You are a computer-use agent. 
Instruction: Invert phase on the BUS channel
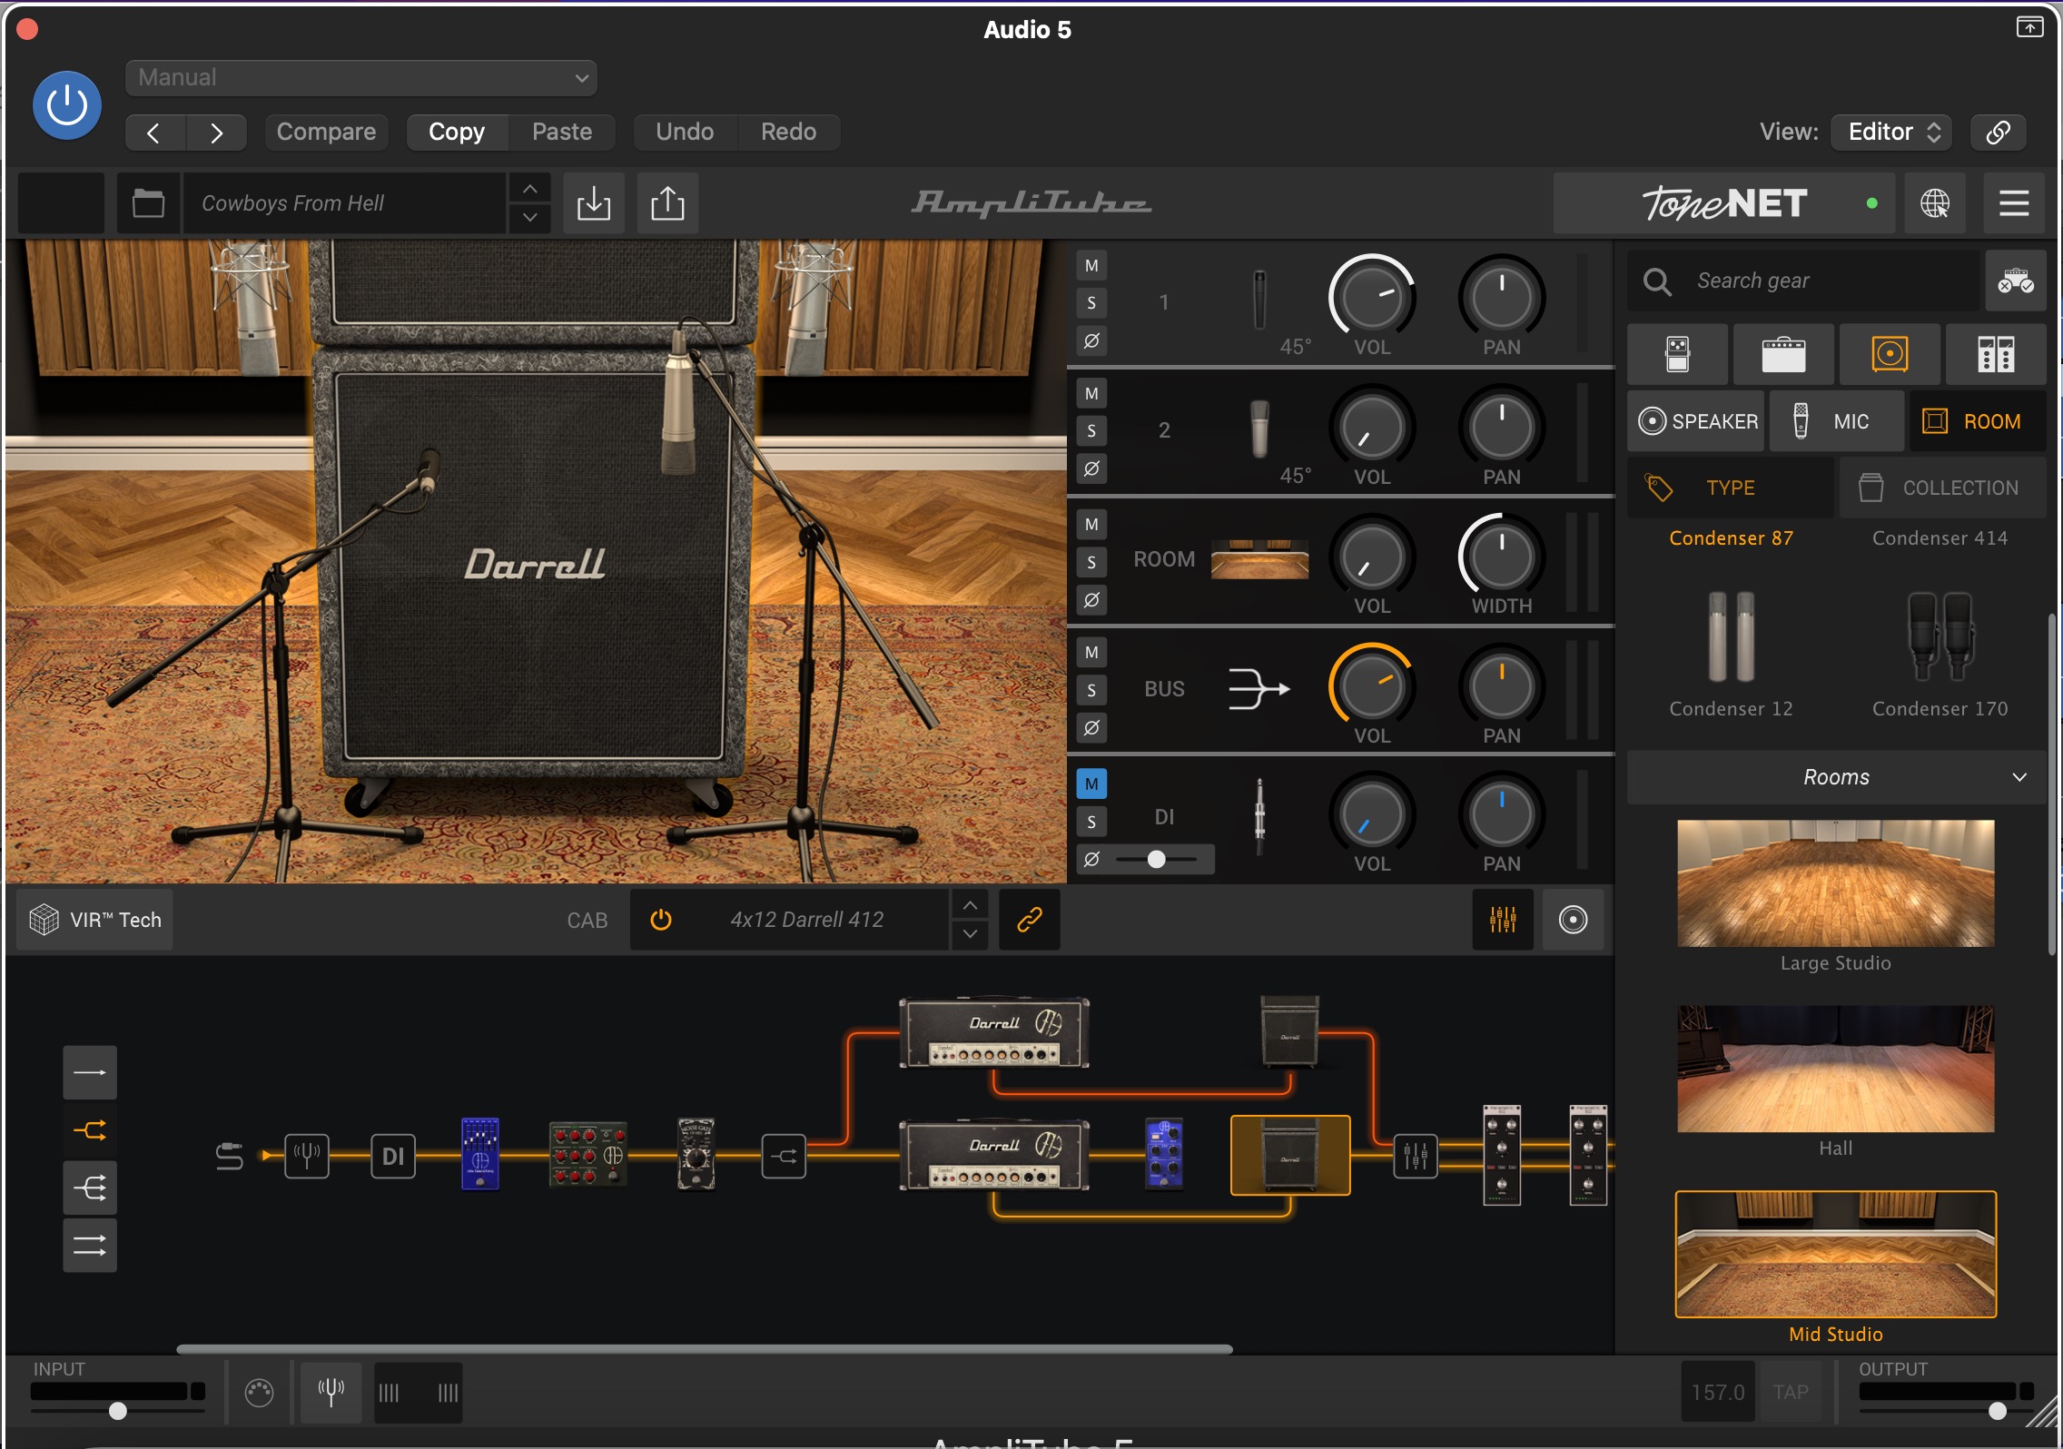click(1091, 728)
